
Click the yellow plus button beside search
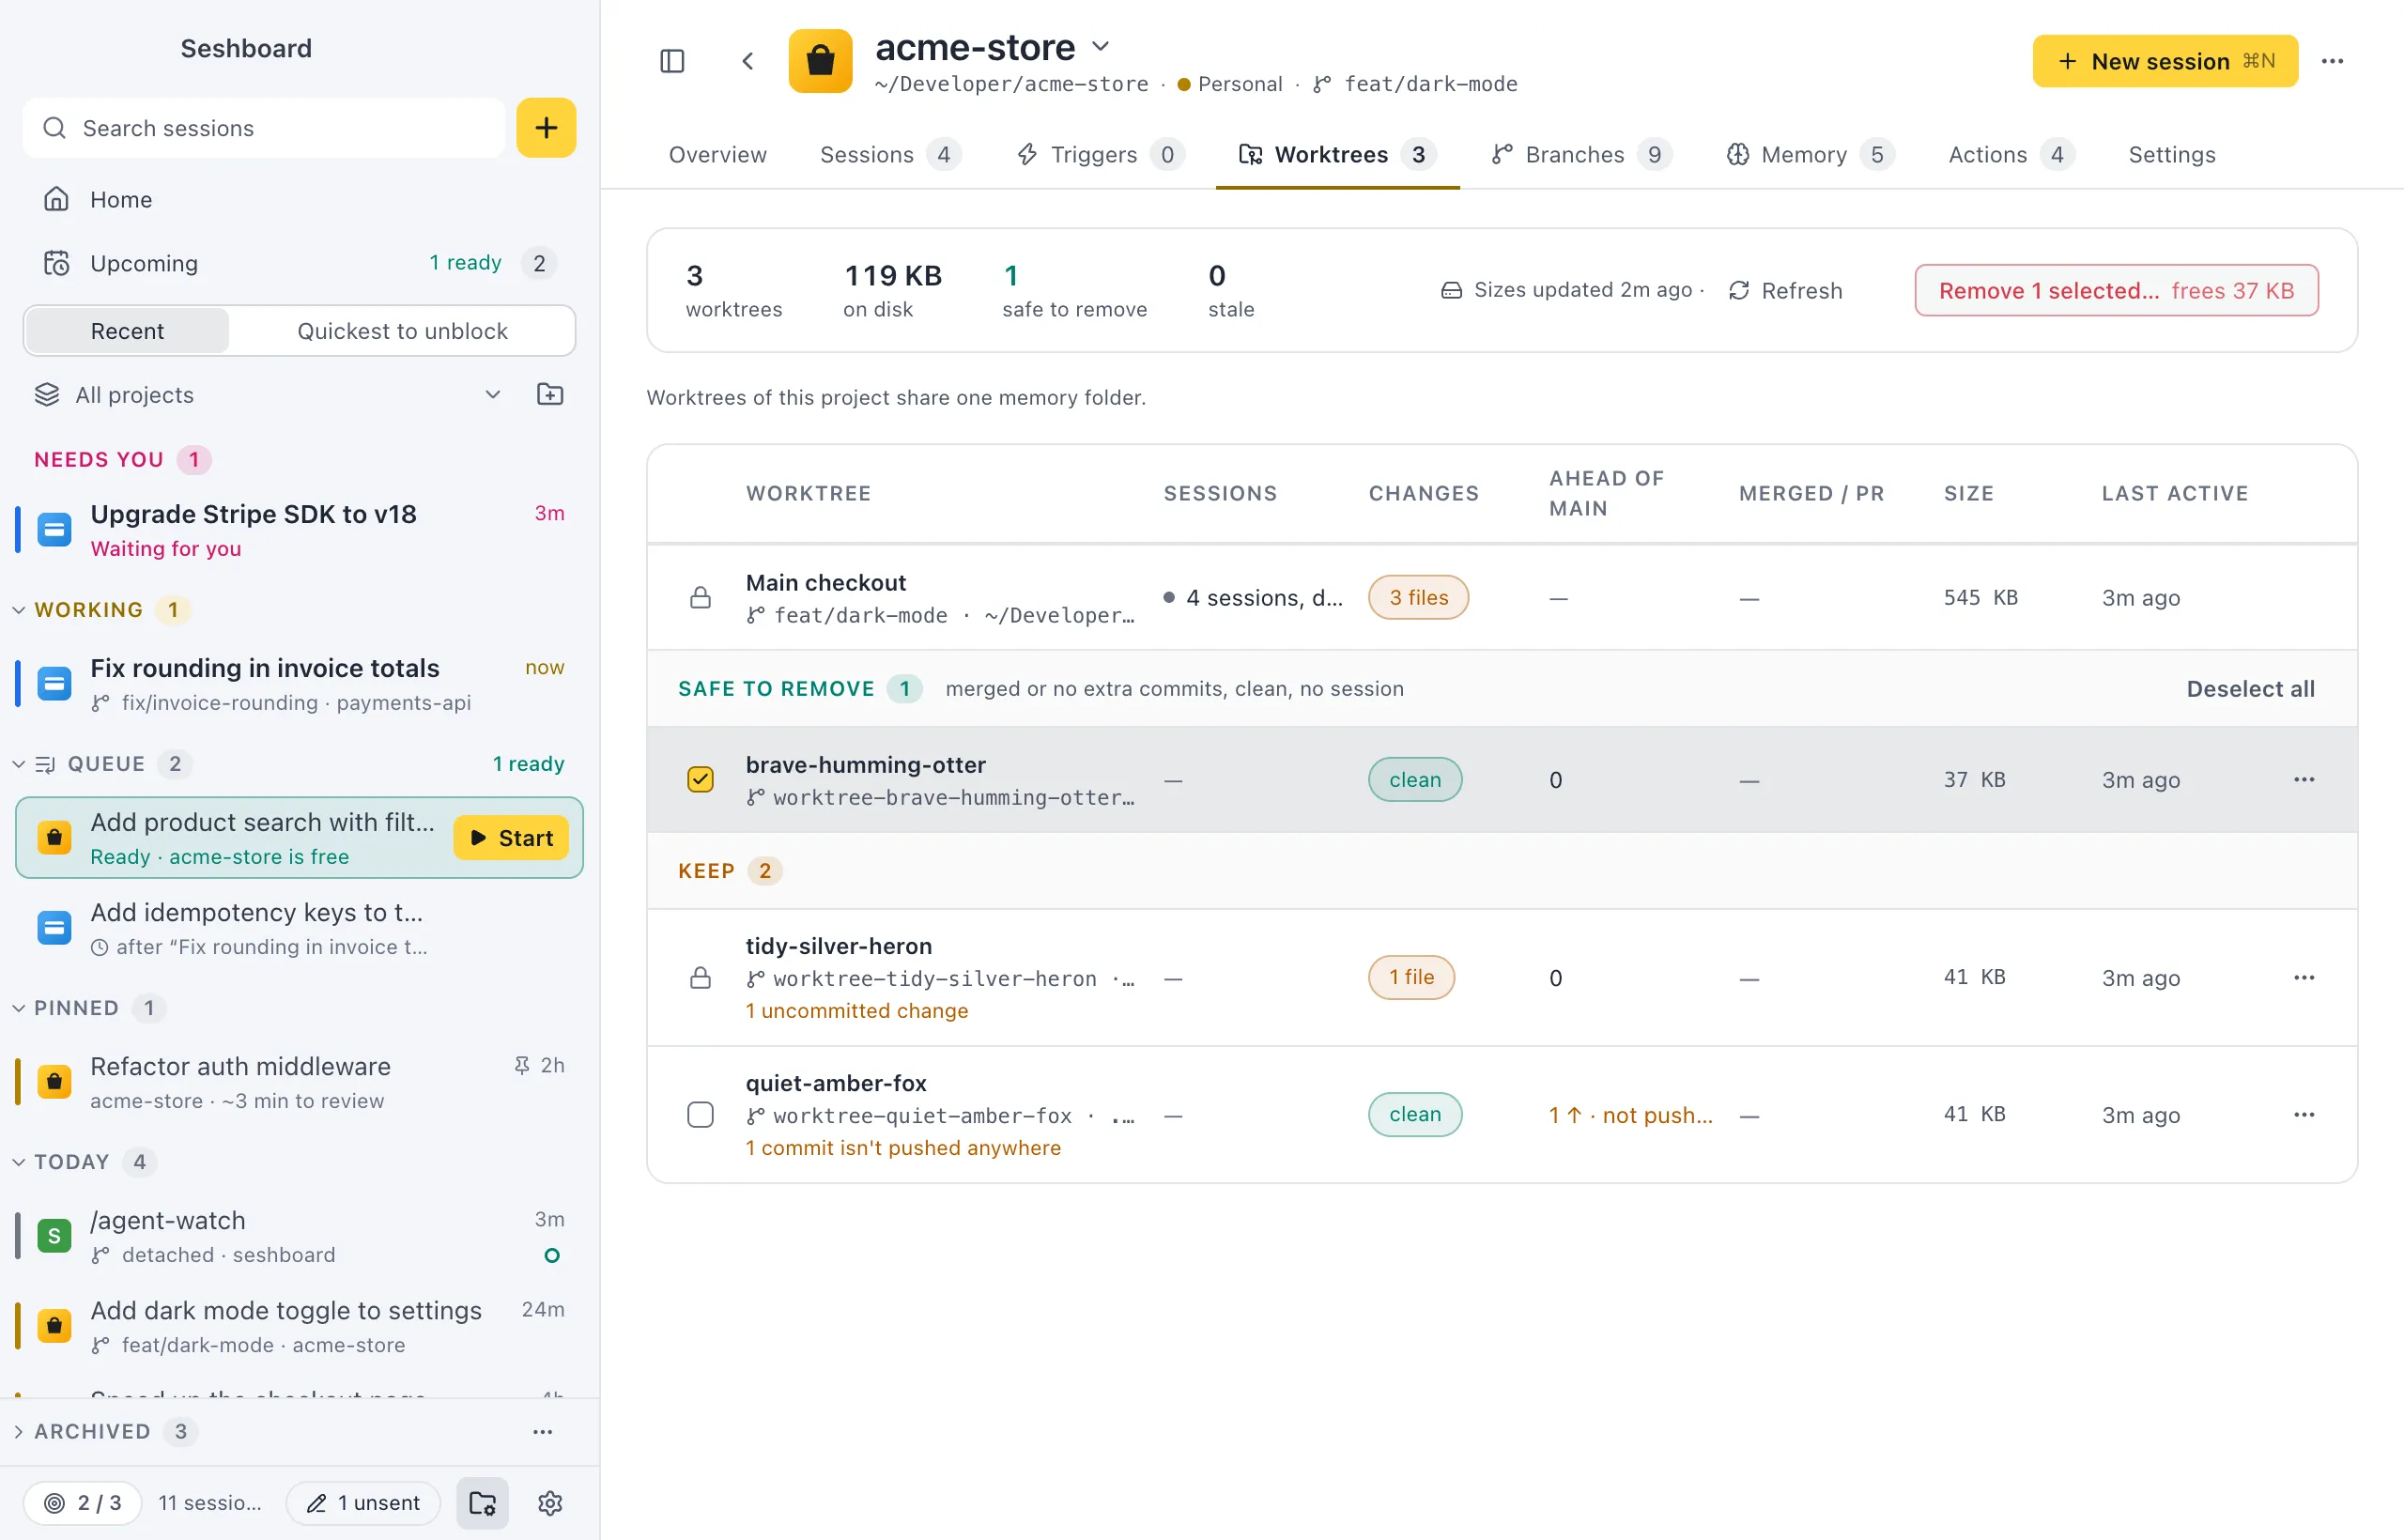[546, 128]
